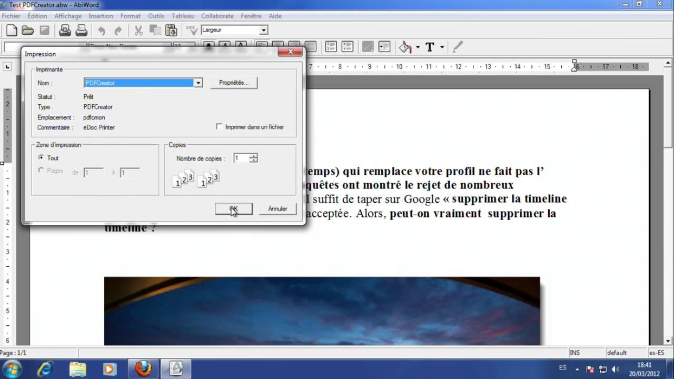The width and height of the screenshot is (674, 379).
Task: Open the Largeur zoom dropdown
Action: (x=264, y=30)
